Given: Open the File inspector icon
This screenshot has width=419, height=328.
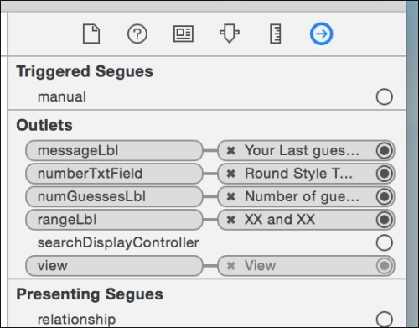Looking at the screenshot, I should tap(91, 34).
